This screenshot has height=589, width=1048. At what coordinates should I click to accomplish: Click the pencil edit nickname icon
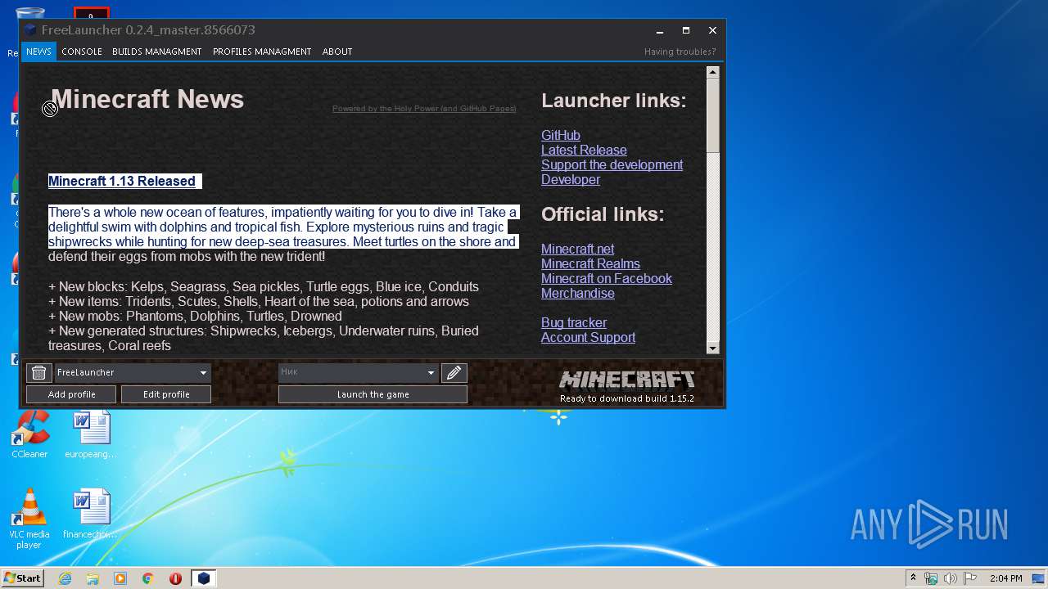[x=454, y=373]
